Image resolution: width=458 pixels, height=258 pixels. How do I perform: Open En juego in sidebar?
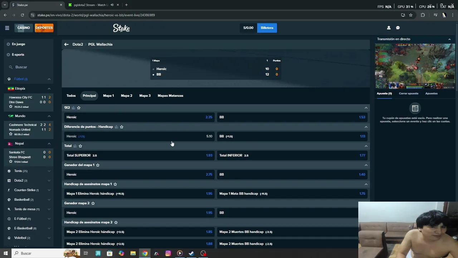[18, 44]
